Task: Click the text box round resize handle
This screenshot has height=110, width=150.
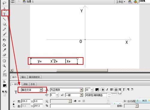Action: [77, 58]
